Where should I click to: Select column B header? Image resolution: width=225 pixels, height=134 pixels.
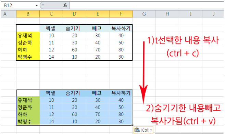28,14
